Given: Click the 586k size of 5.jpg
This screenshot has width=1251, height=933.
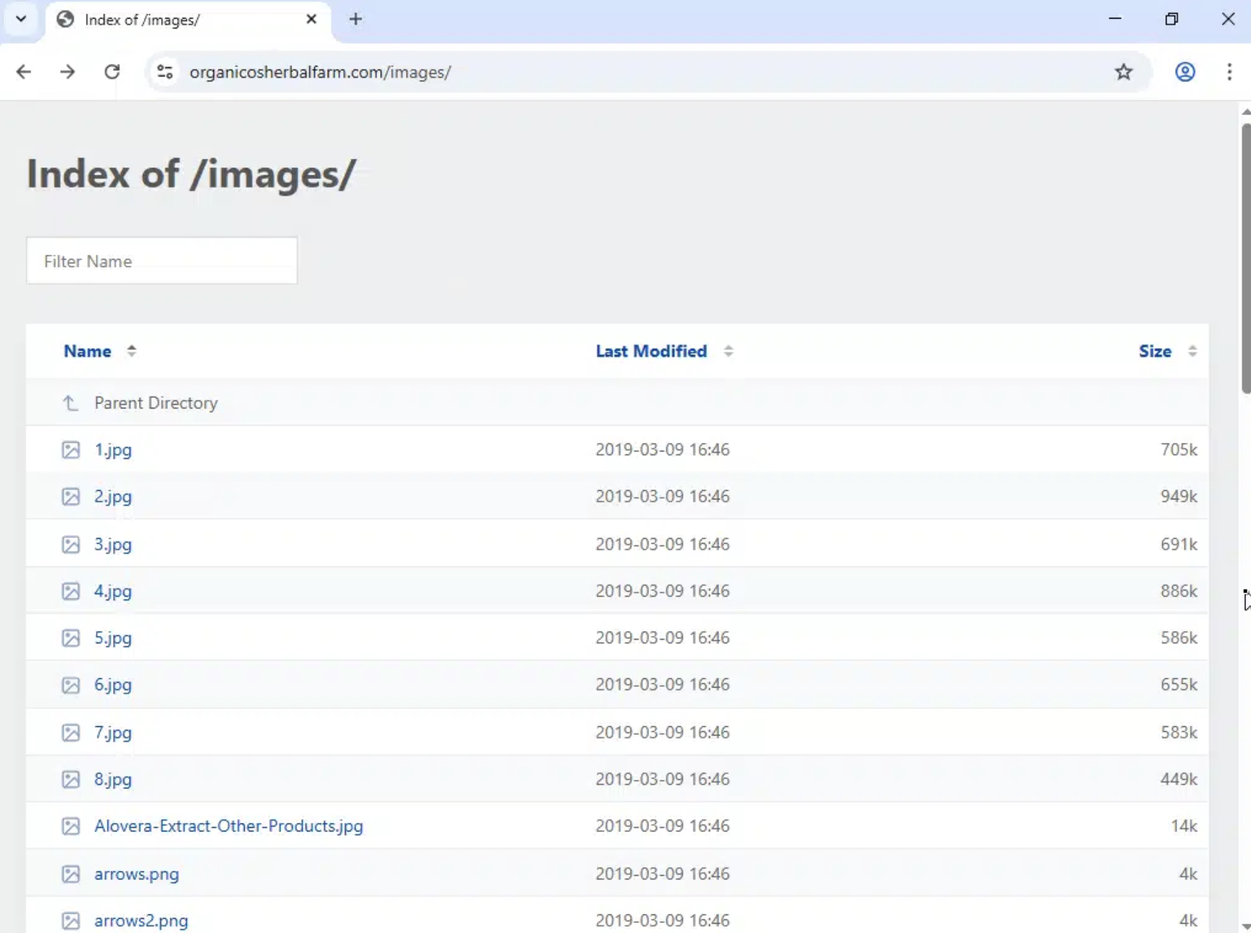Looking at the screenshot, I should click(1179, 637).
